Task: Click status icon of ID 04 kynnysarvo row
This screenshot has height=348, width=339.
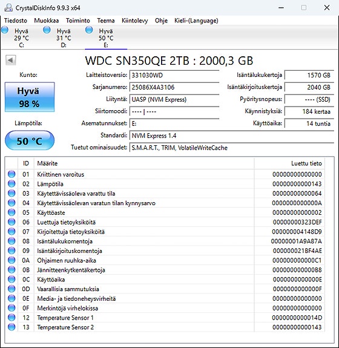Action: (x=12, y=203)
